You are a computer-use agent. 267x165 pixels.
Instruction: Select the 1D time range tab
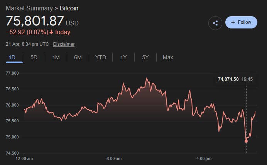pyautogui.click(x=12, y=58)
